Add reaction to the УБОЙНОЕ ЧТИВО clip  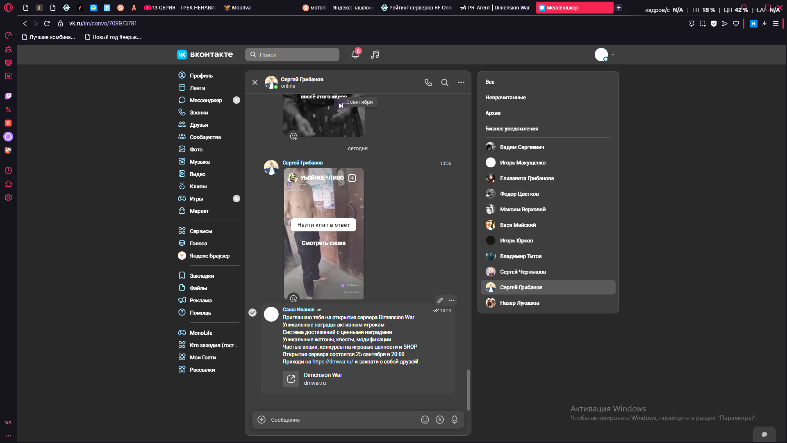(293, 299)
